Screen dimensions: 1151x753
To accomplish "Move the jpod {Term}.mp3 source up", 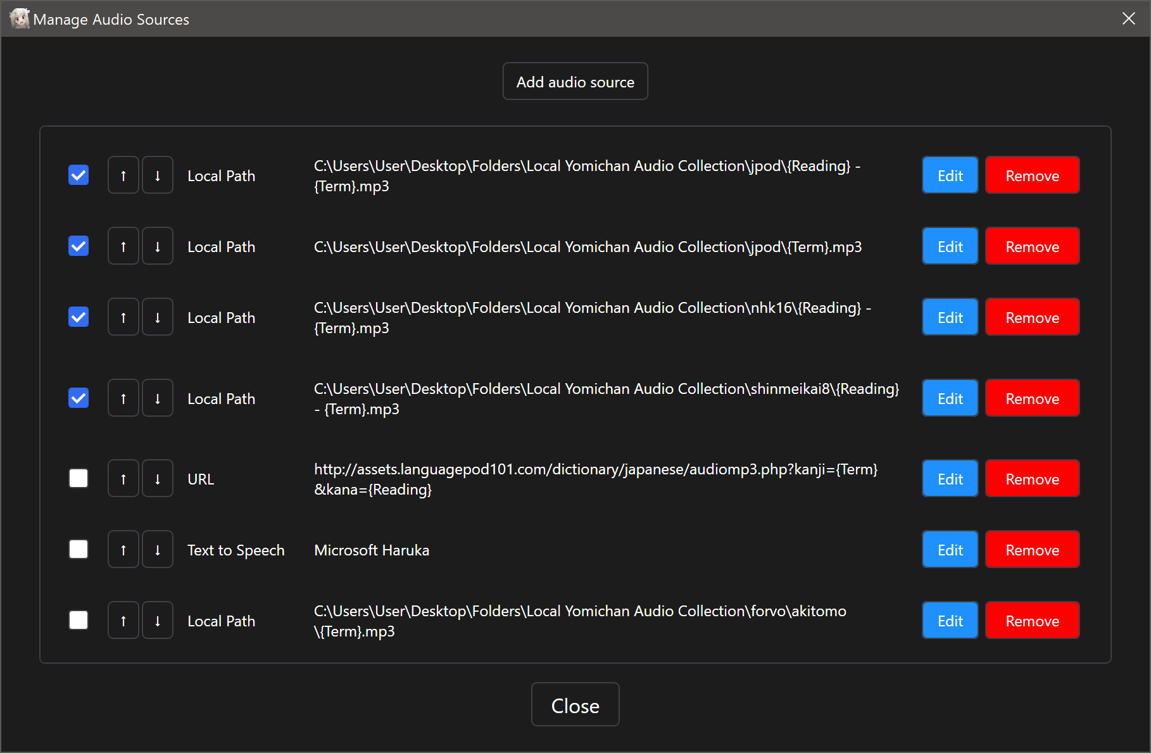I will point(123,246).
